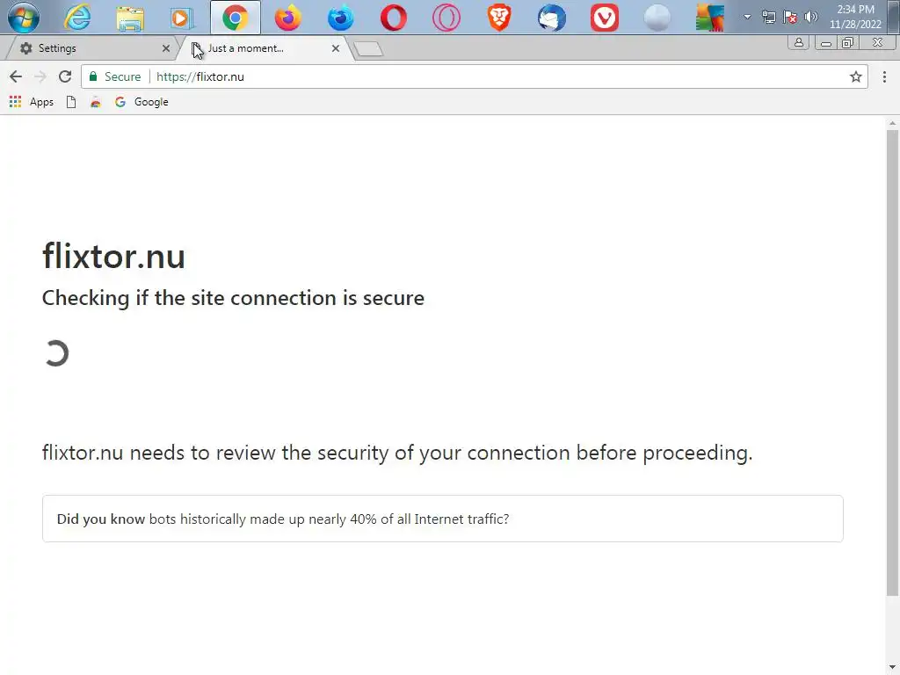Open Windows Explorer folder icon in taskbar

coord(130,18)
